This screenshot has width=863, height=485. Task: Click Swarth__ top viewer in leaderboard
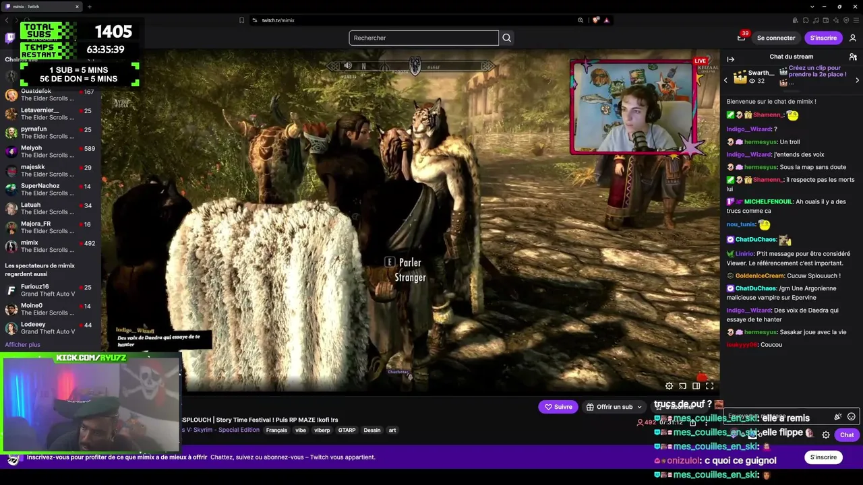click(754, 76)
